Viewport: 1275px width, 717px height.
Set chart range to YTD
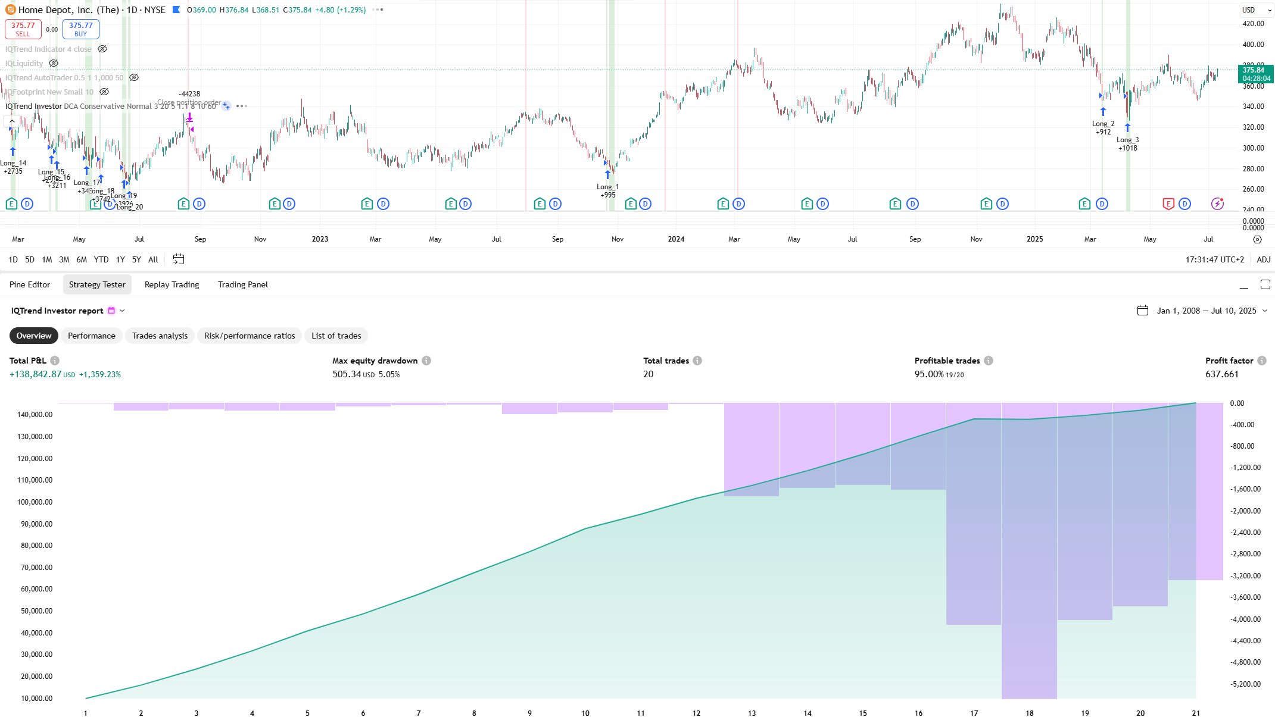[101, 259]
